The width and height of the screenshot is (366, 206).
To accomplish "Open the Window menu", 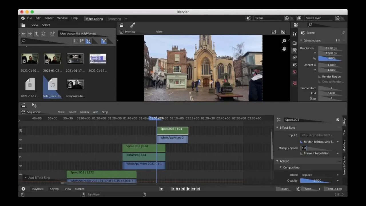I will click(62, 18).
